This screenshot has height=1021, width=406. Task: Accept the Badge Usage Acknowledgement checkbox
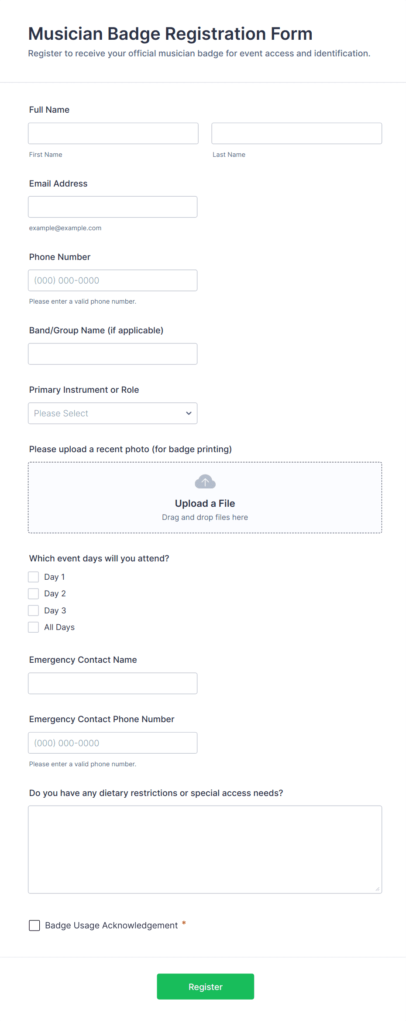(34, 925)
